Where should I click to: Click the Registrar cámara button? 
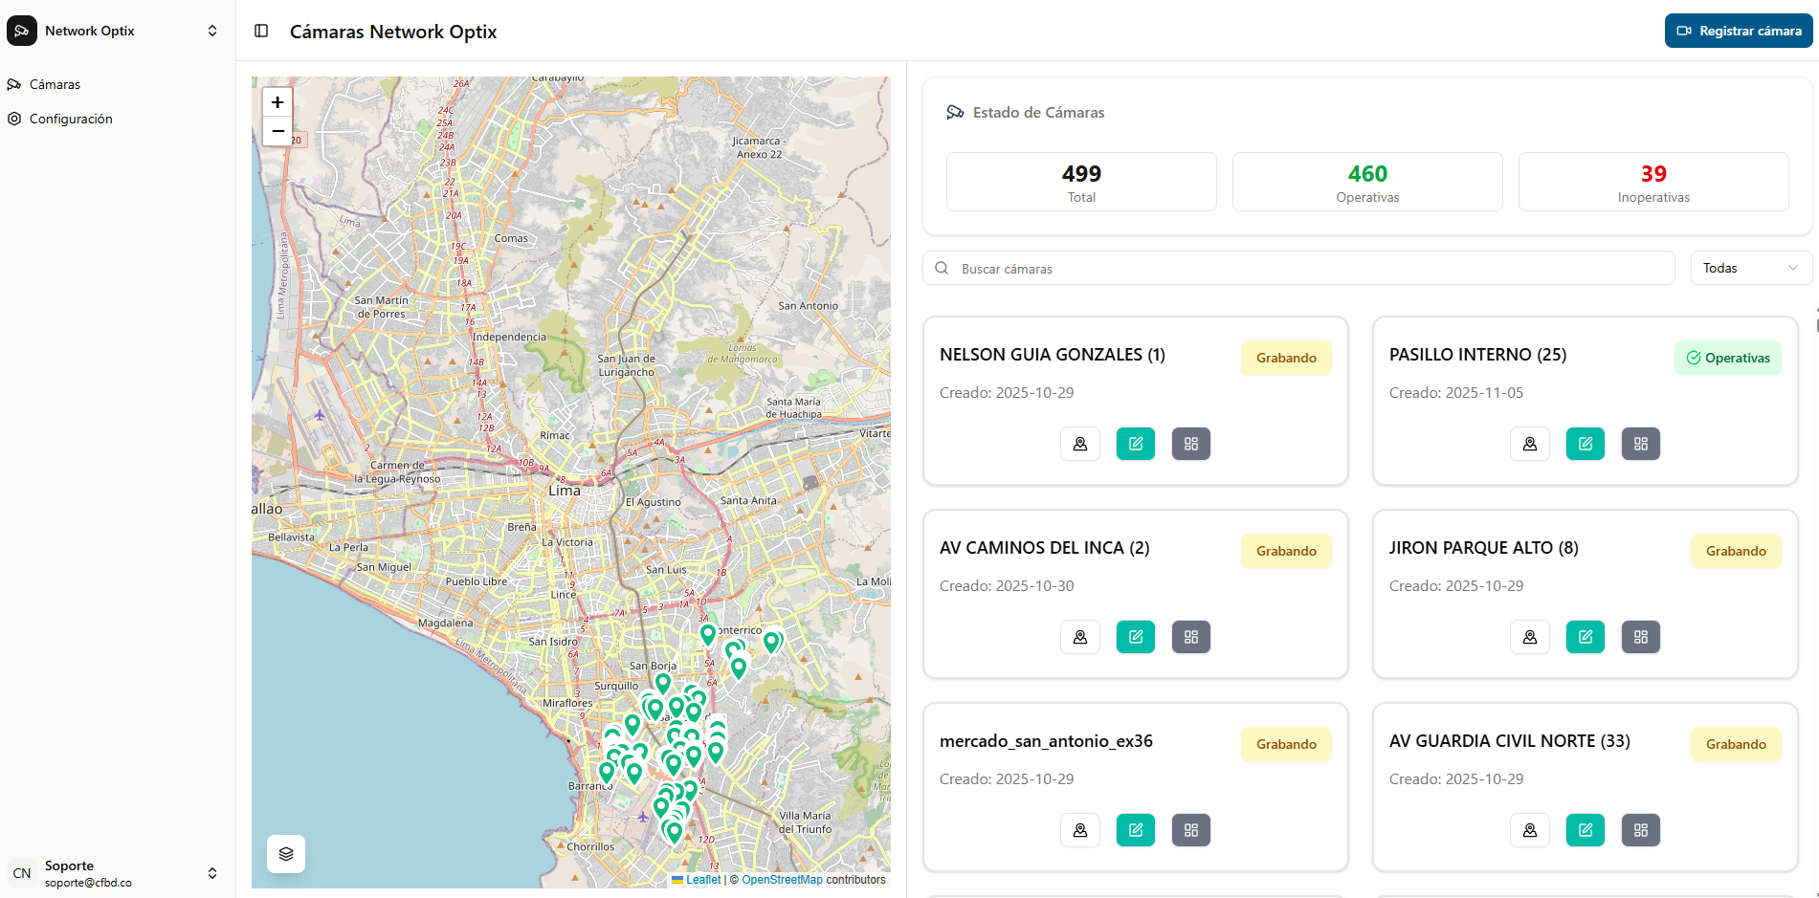(x=1739, y=31)
